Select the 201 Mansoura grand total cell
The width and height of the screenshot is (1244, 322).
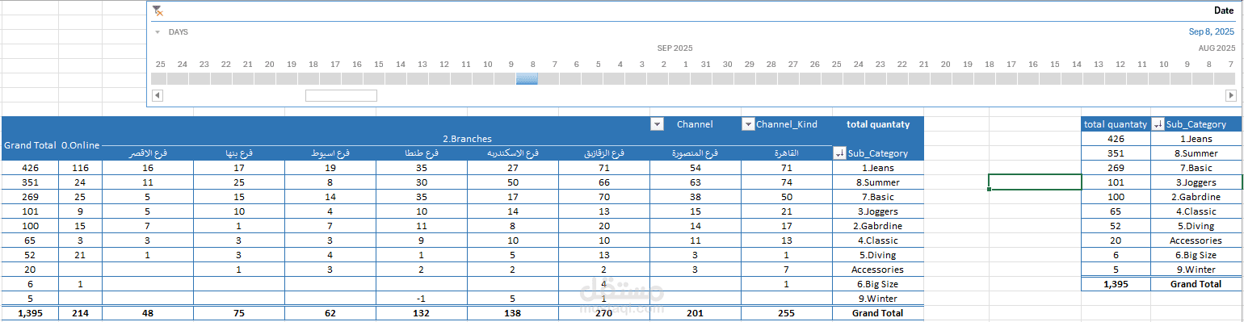click(695, 312)
